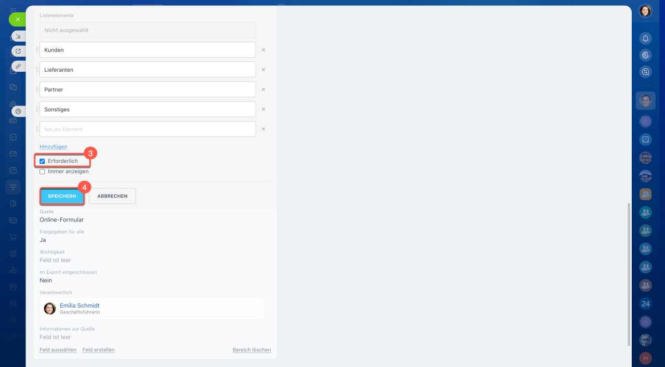Open the chat bubbles icon in left sidebar
Viewport: 665px width, 367px height.
(x=13, y=87)
